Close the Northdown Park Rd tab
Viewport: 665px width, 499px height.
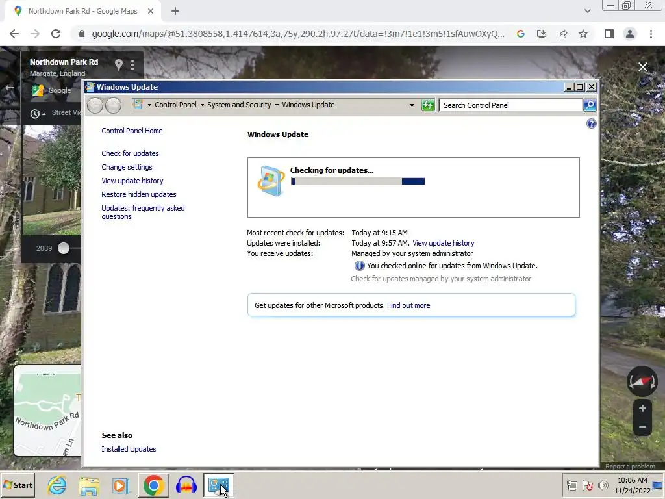click(151, 11)
